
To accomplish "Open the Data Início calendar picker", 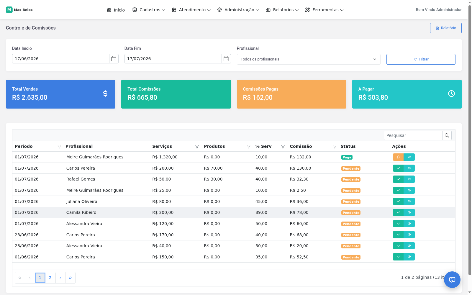I will [x=114, y=59].
